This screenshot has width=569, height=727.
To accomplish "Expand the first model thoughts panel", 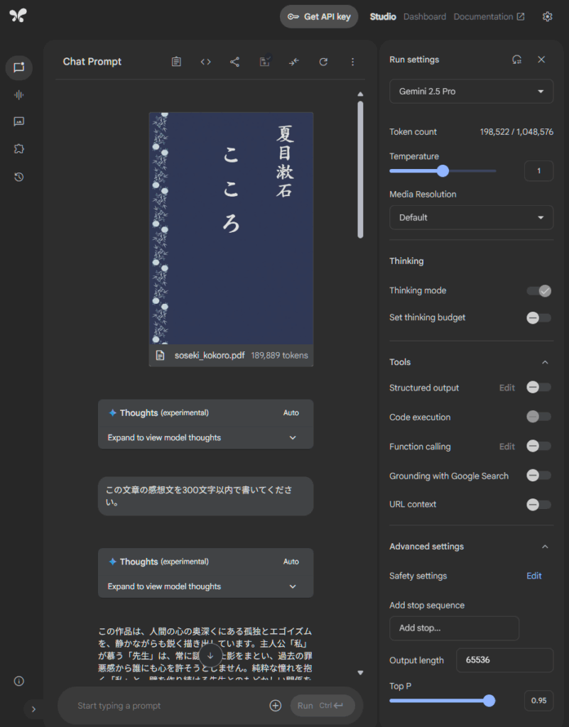I will (205, 437).
